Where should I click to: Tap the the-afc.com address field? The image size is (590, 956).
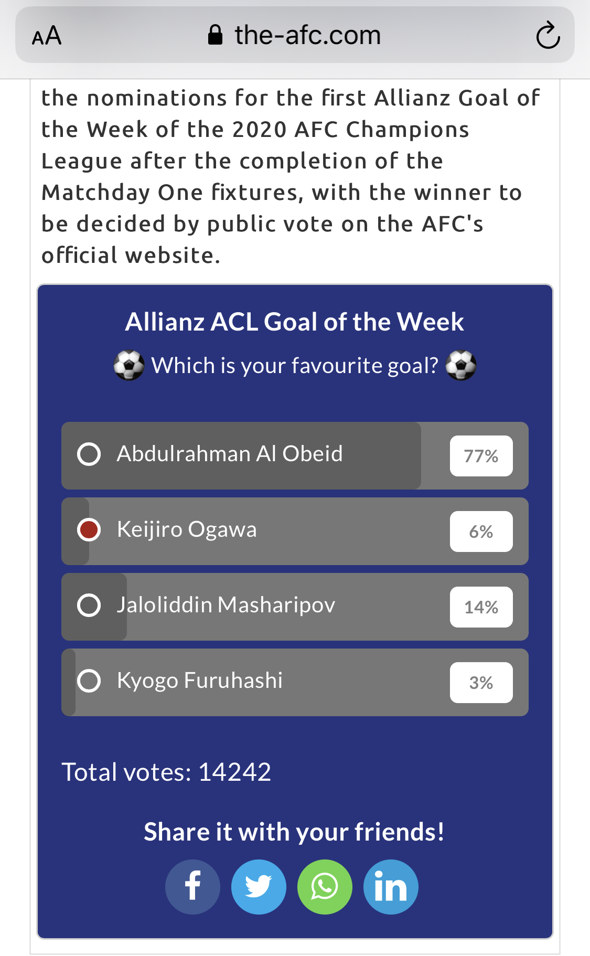click(x=307, y=36)
